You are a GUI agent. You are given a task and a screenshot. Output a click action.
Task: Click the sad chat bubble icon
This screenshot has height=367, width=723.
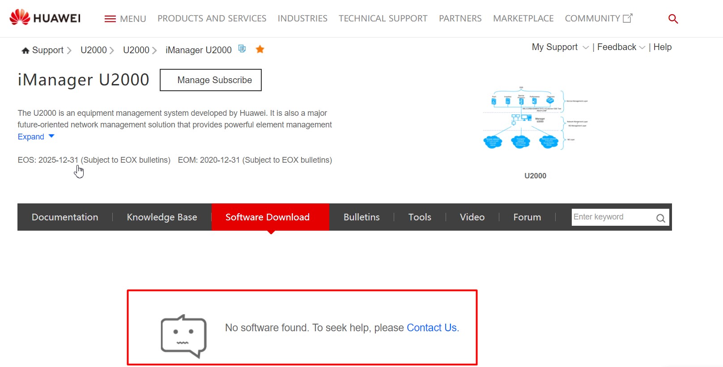pyautogui.click(x=183, y=336)
